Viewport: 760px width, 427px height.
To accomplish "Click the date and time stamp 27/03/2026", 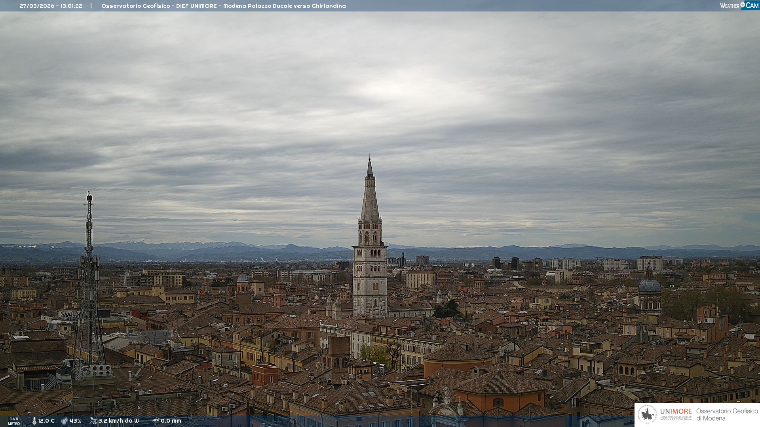I will (x=51, y=6).
